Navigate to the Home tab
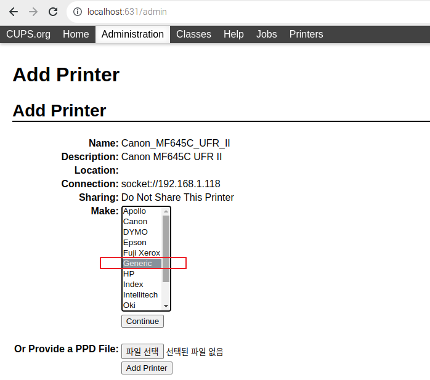 (x=76, y=34)
